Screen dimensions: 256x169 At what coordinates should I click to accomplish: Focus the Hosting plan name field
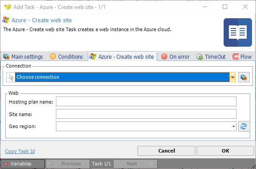point(146,101)
